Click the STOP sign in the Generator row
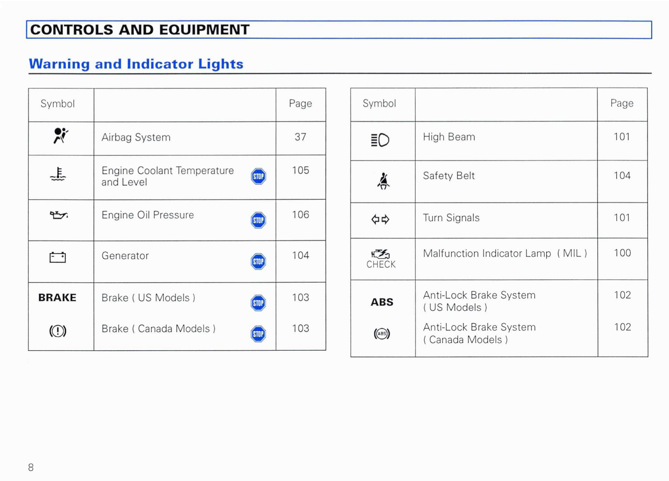669x481 pixels. tap(258, 262)
